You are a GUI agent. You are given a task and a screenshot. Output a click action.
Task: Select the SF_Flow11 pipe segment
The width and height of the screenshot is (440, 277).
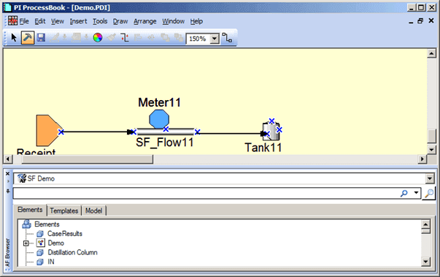(166, 132)
